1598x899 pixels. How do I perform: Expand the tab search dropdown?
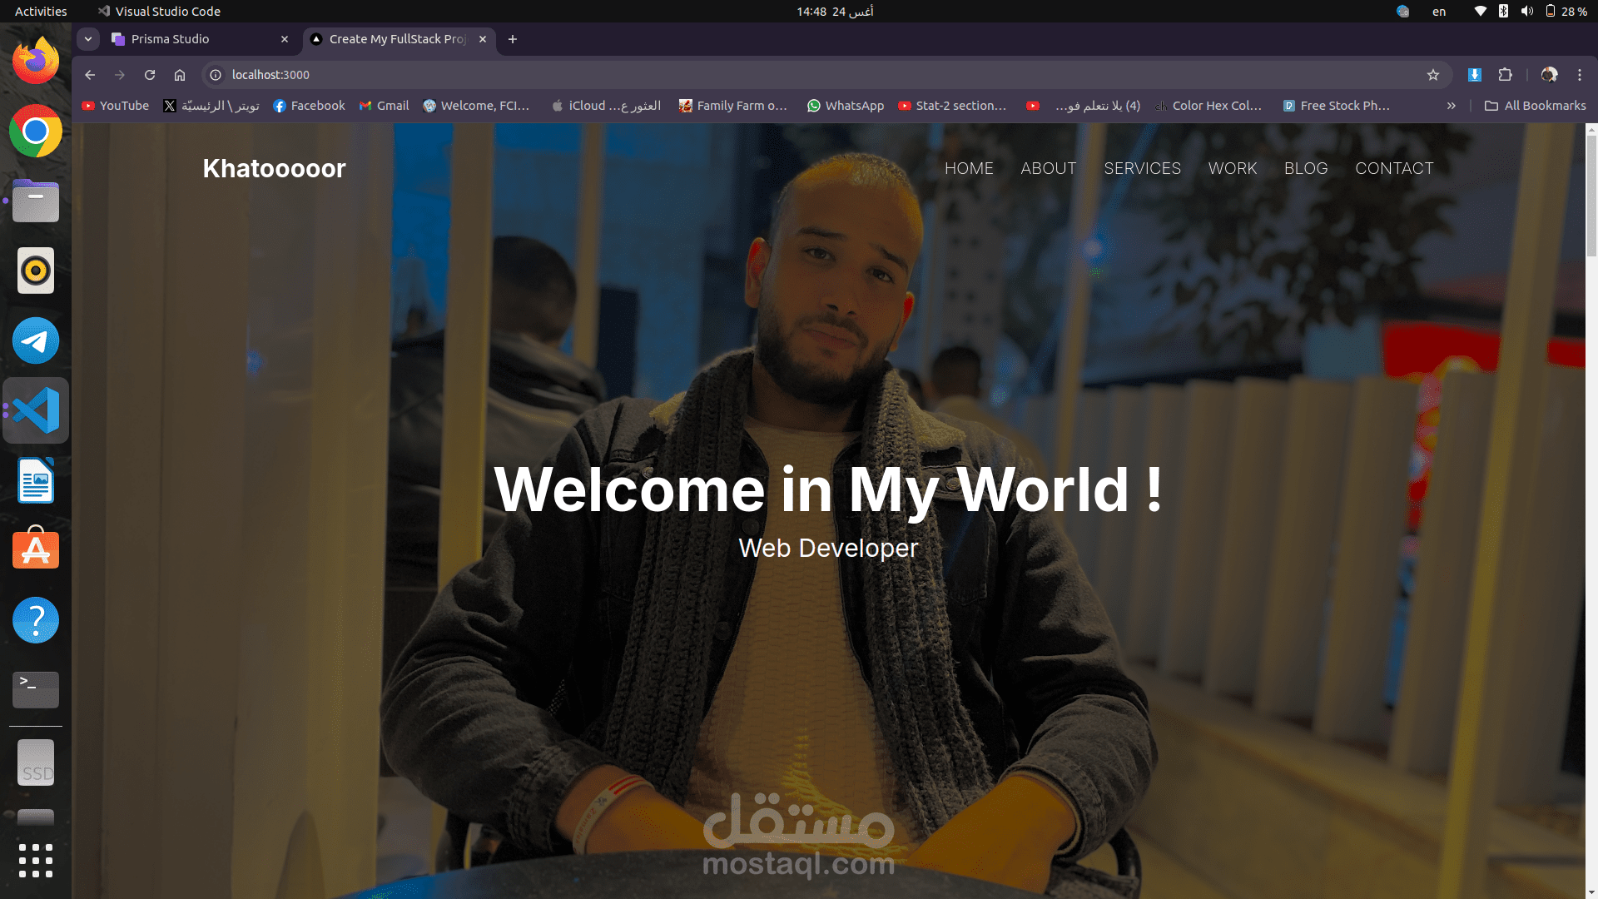pos(88,39)
